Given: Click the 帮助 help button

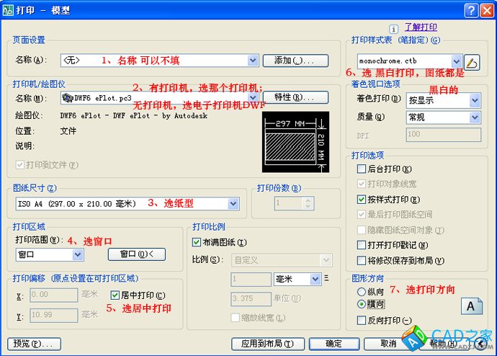Looking at the screenshot, I should coord(443,344).
